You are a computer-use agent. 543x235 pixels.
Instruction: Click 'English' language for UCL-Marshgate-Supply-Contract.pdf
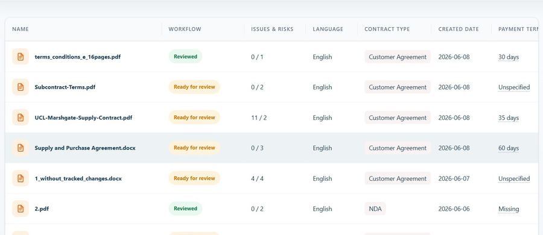tap(322, 117)
